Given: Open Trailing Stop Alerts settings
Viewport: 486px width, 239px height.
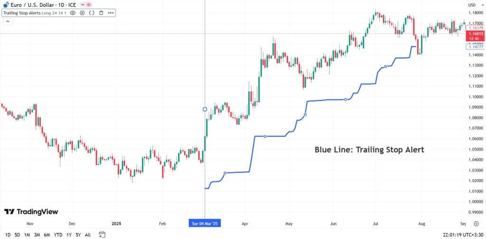Looking at the screenshot, I should (82, 13).
